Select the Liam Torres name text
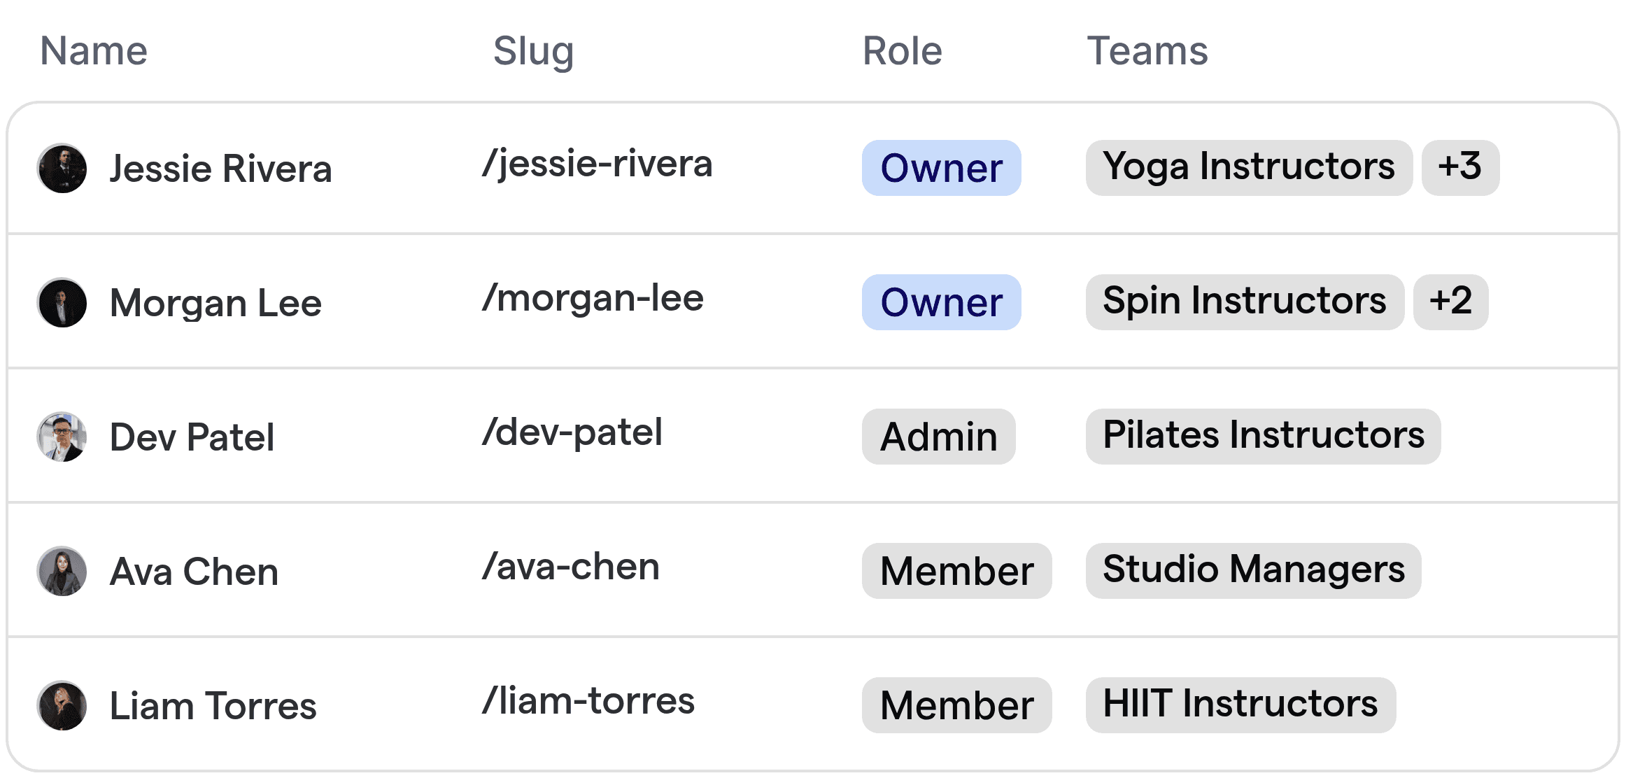 pos(213,706)
